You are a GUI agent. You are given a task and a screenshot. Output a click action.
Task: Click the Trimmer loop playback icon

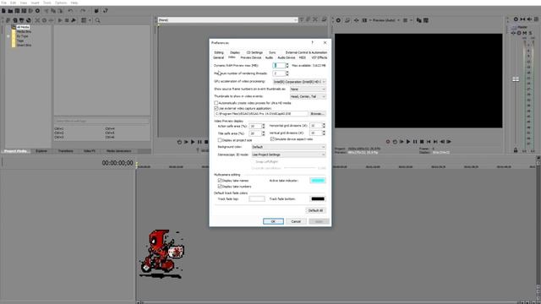point(179,142)
